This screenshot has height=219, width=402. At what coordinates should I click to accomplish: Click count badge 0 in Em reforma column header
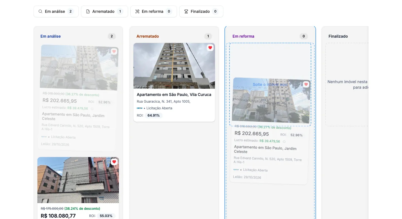coord(304,36)
